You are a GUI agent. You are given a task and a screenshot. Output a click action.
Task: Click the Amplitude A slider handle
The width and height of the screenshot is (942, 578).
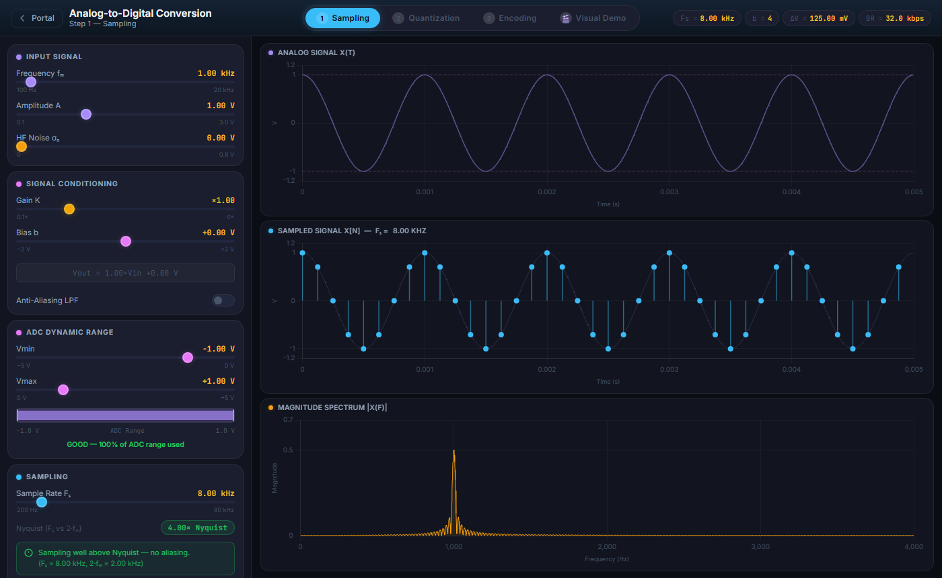86,114
